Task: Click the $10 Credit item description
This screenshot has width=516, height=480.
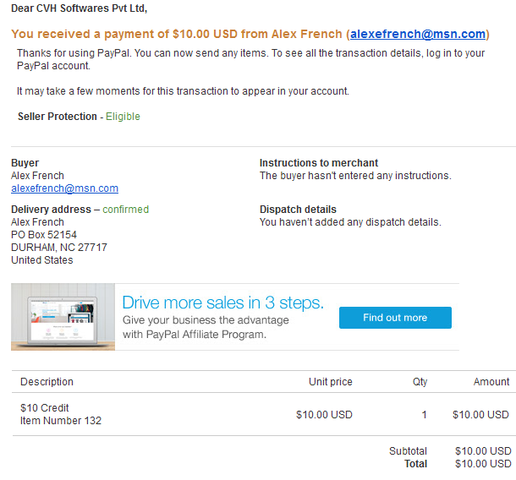Action: [45, 408]
